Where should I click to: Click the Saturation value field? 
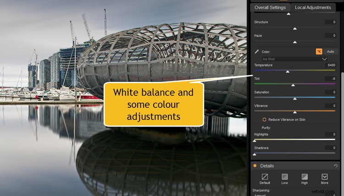(x=330, y=92)
